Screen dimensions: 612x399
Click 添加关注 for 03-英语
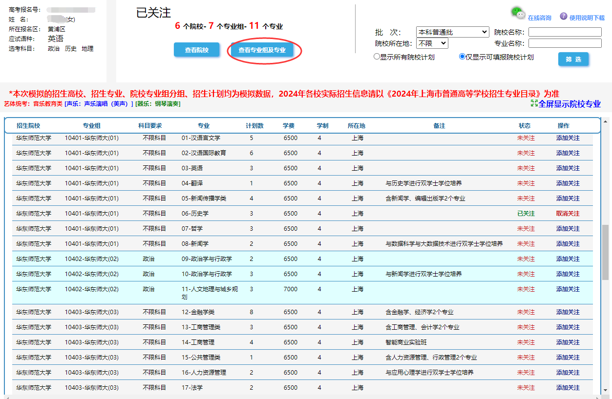click(x=568, y=168)
